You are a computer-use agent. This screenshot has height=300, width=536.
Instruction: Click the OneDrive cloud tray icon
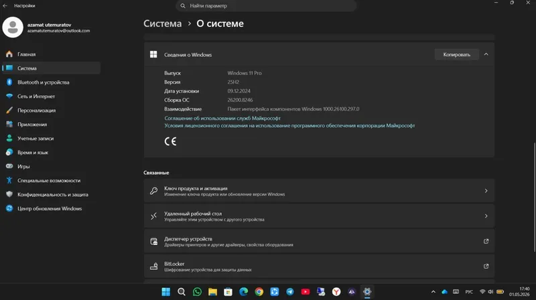(x=444, y=291)
